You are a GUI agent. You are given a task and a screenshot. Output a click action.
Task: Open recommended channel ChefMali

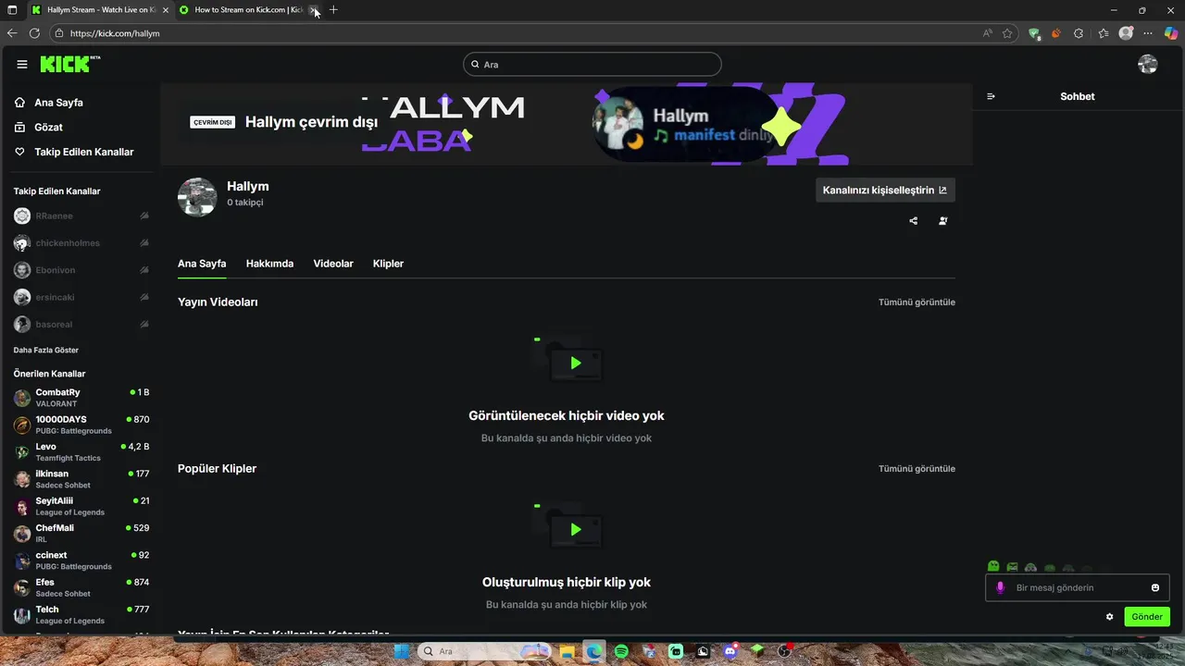(81, 533)
